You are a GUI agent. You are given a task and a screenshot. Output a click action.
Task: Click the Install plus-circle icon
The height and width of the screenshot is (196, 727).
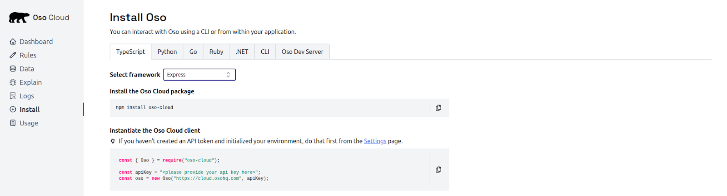13,110
